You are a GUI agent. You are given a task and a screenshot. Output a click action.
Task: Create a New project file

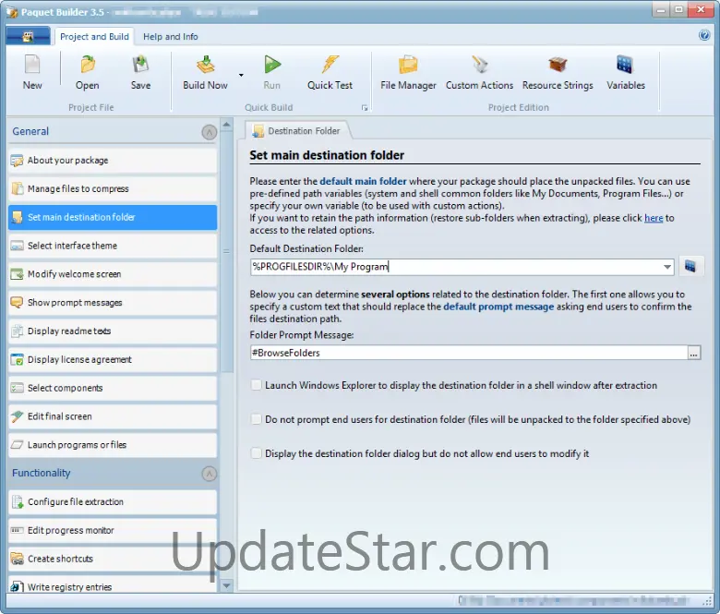(x=32, y=72)
